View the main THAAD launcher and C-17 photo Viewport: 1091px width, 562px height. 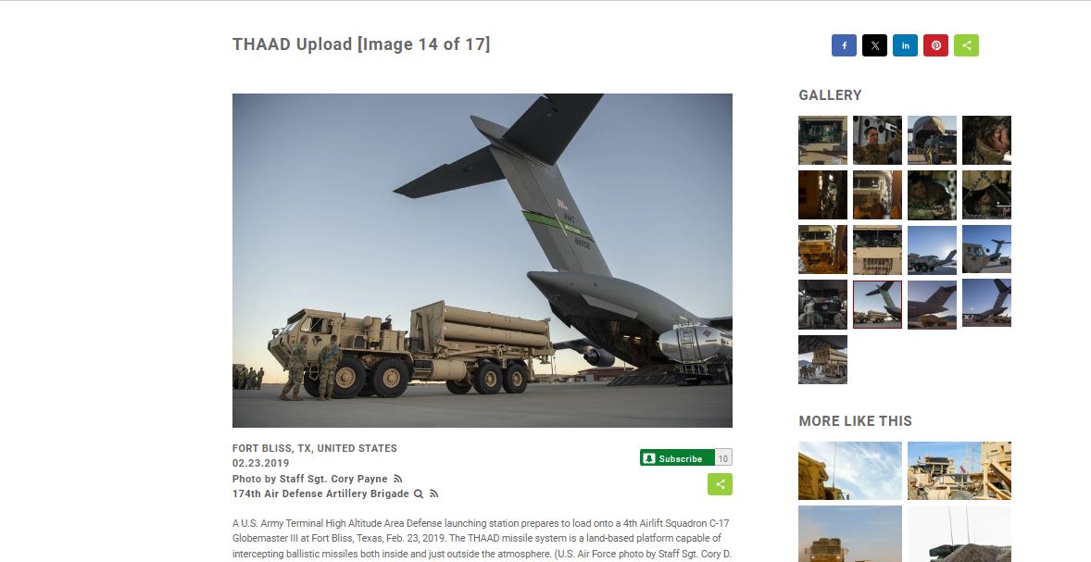[483, 260]
